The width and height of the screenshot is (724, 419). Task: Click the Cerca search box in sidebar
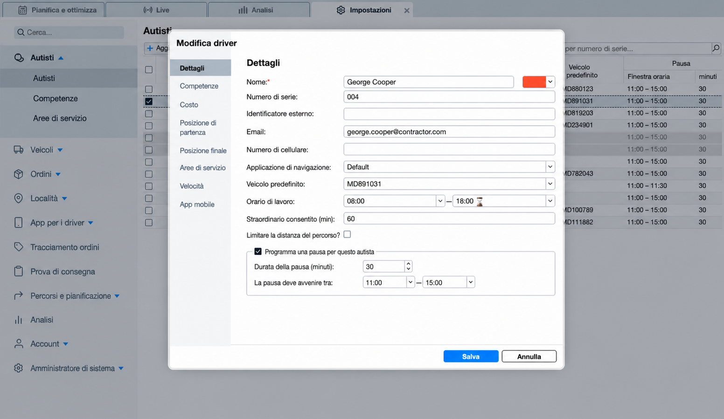pyautogui.click(x=69, y=32)
